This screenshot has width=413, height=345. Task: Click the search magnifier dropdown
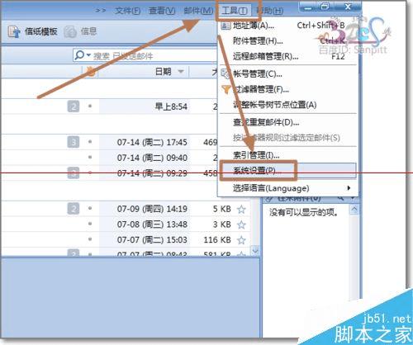82,55
